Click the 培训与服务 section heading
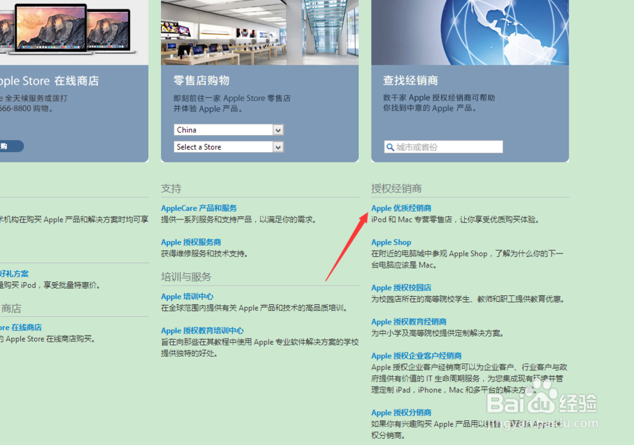Image resolution: width=634 pixels, height=445 pixels. (x=186, y=277)
